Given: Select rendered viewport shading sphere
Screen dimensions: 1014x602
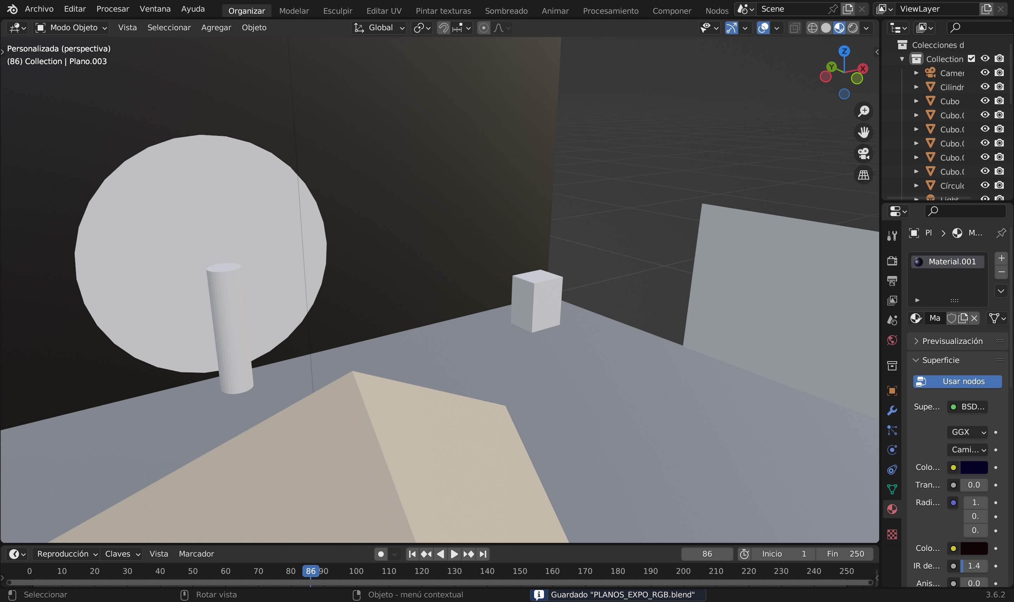Looking at the screenshot, I should point(853,27).
